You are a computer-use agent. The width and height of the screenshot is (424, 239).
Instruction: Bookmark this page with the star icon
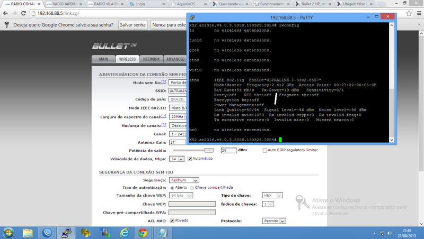coord(409,13)
